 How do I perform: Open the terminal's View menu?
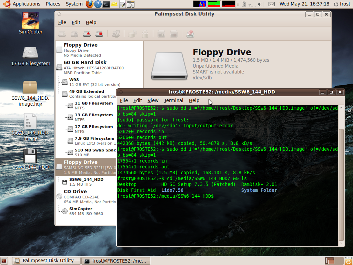pos(153,100)
